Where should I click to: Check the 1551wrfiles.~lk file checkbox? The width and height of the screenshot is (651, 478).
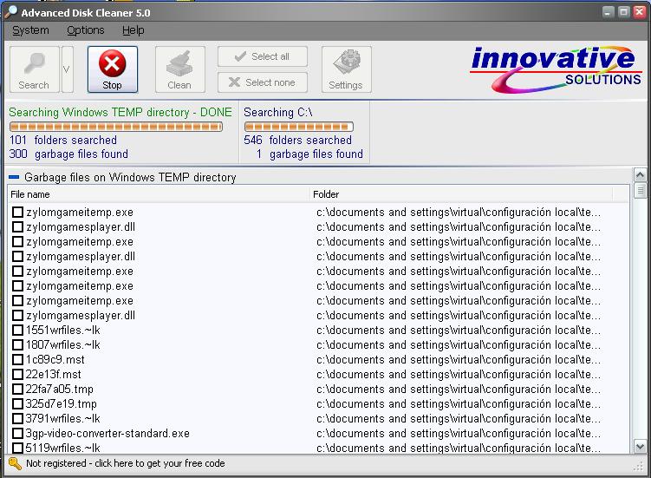17,330
